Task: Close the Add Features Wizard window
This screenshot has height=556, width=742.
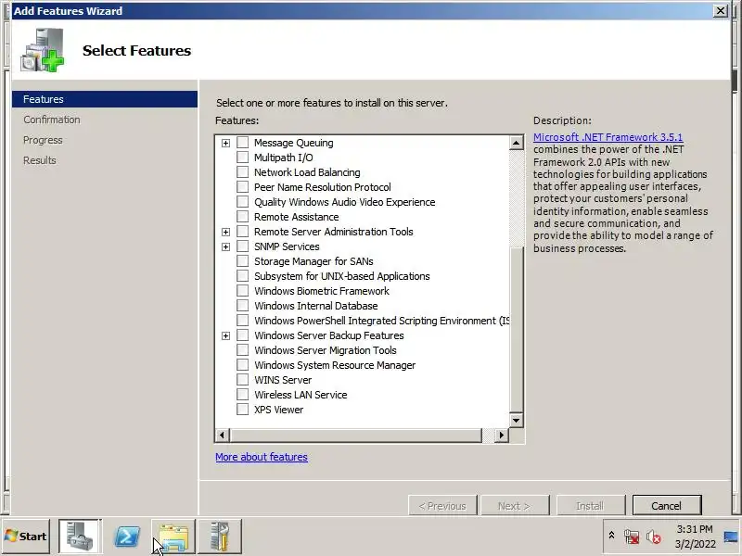Action: 721,10
